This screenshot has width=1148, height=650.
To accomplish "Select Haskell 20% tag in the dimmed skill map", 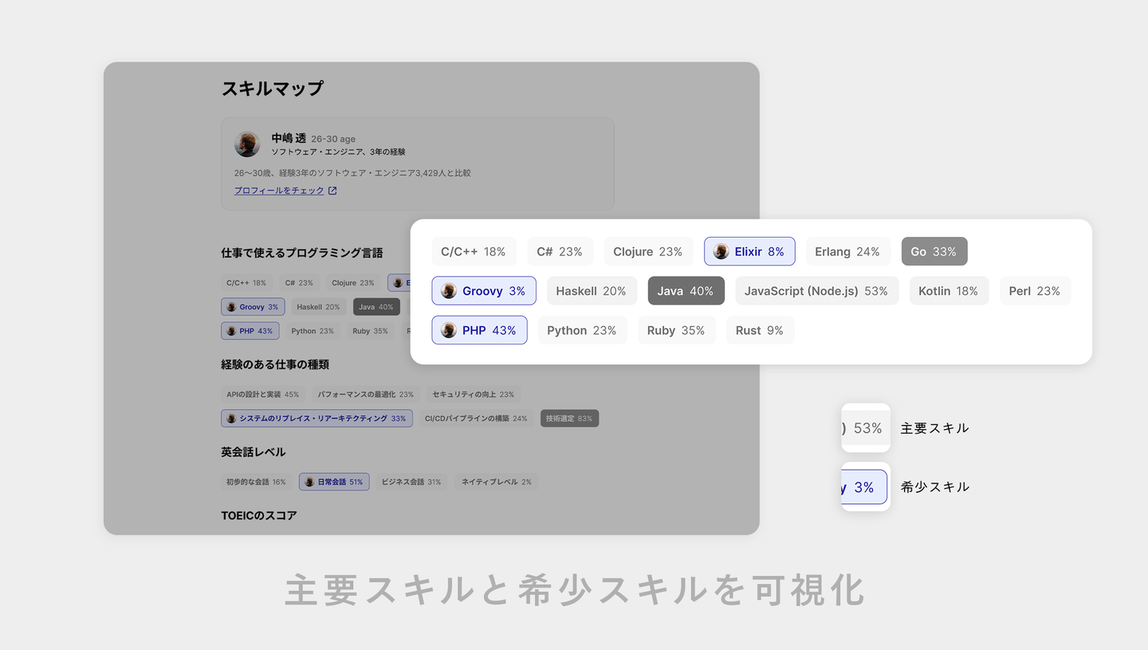I will coord(318,307).
